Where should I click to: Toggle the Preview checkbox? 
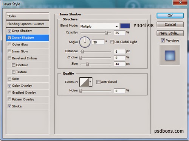click(x=163, y=41)
